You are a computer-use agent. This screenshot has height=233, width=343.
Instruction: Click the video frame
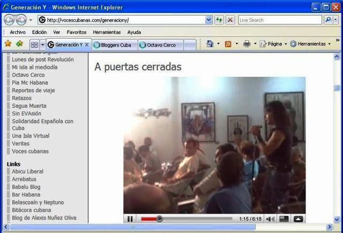(214, 145)
